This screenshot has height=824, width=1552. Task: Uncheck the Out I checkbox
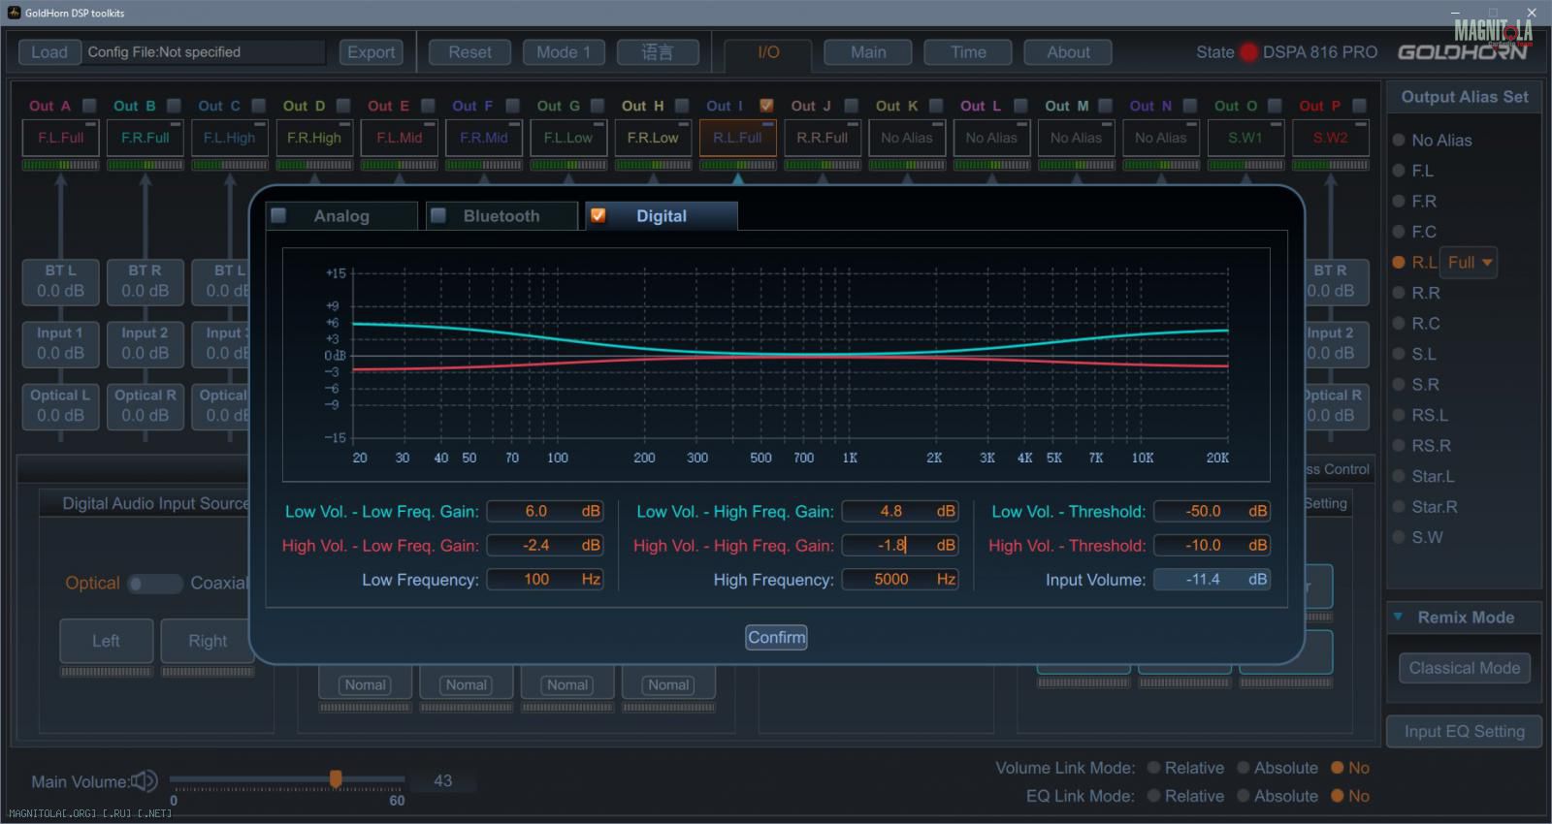point(766,106)
